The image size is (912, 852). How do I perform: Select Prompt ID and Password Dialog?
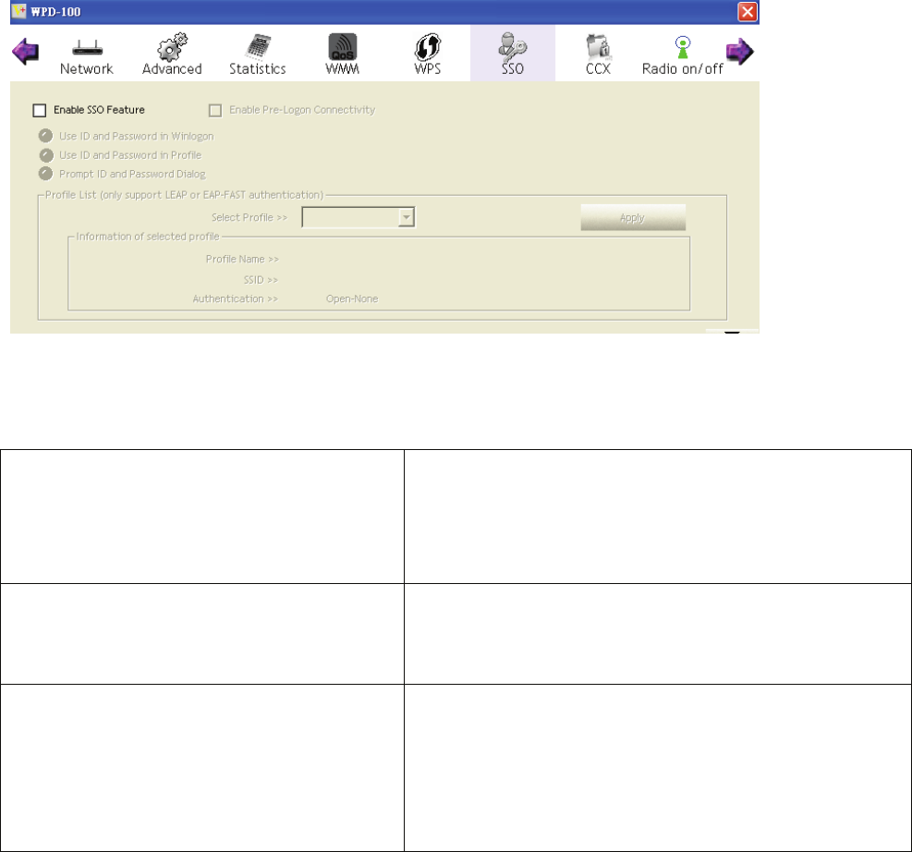pyautogui.click(x=46, y=174)
